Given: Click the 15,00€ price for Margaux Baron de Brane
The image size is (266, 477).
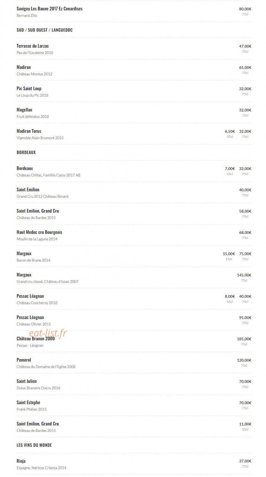Looking at the screenshot, I should point(229,254).
